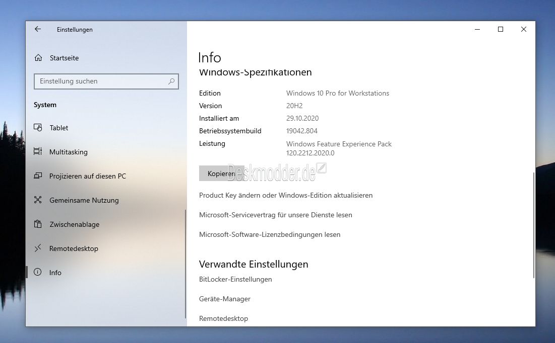Go back using the arrow icon

point(38,29)
